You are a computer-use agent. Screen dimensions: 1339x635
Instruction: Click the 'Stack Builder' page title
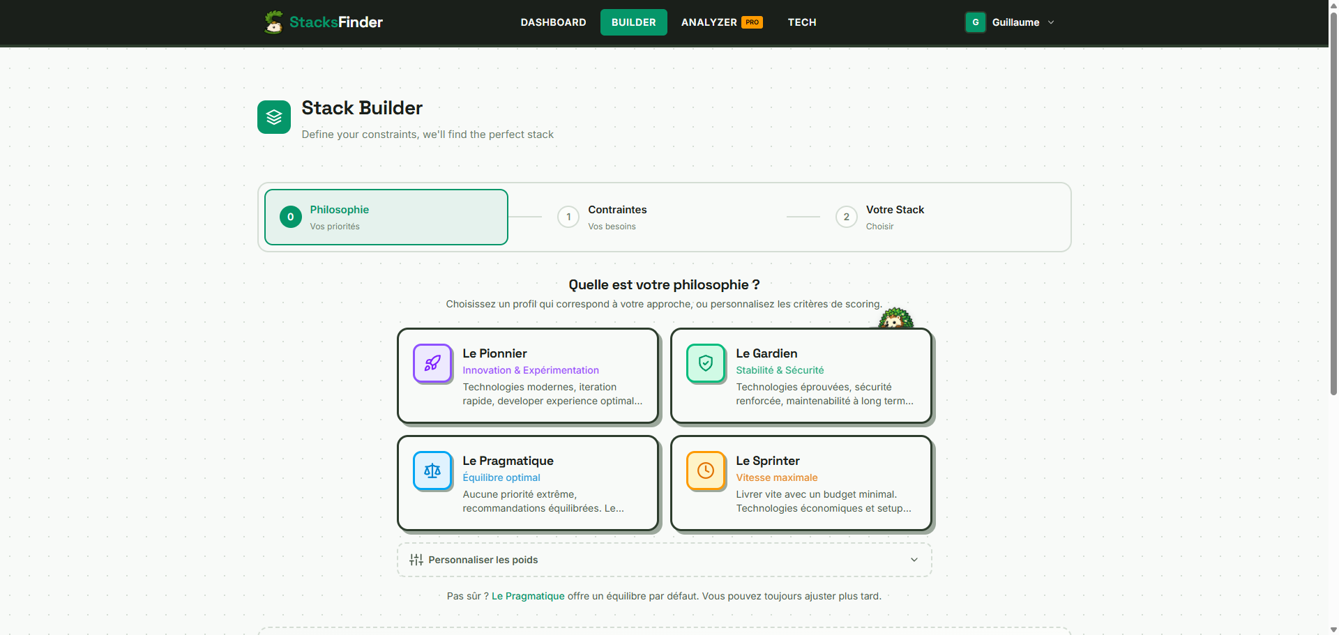pos(362,108)
